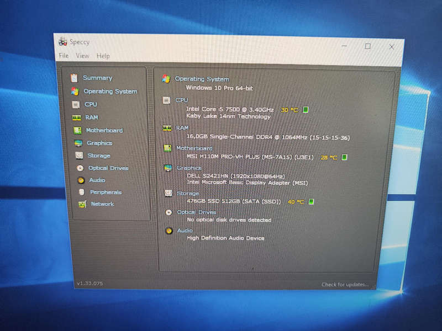Click the CPU heading link in summary
The height and width of the screenshot is (331, 442).
click(x=182, y=100)
